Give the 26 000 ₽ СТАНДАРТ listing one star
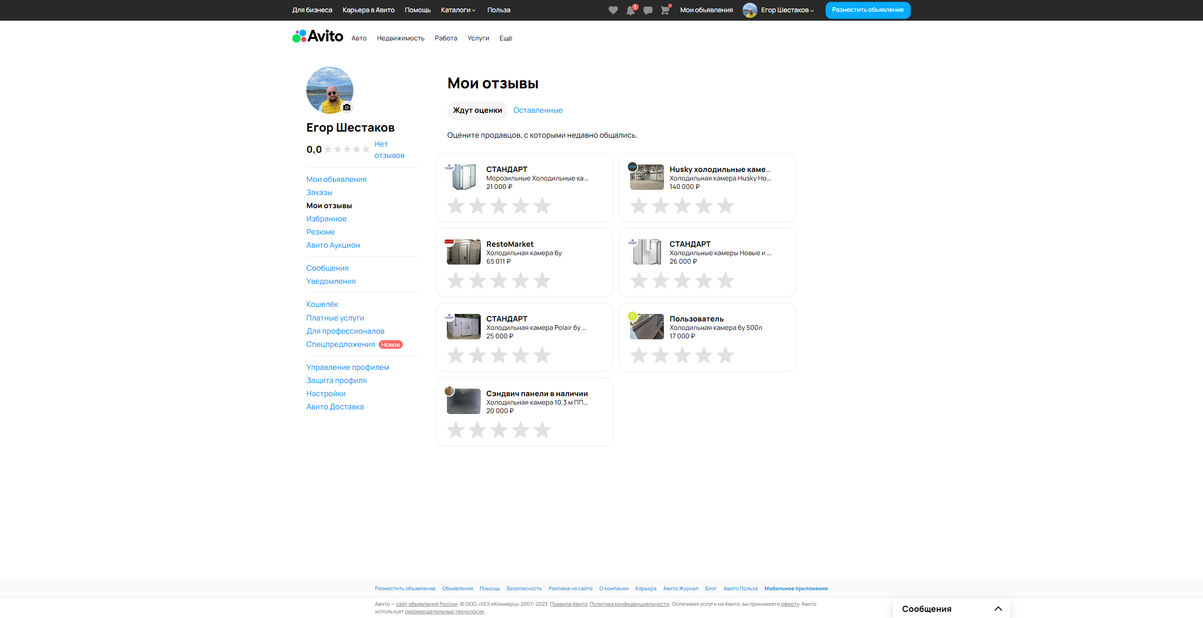This screenshot has height=618, width=1203. [639, 281]
